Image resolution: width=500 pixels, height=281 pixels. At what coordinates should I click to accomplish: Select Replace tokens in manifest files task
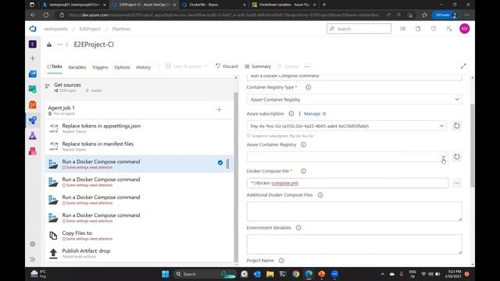[139, 146]
